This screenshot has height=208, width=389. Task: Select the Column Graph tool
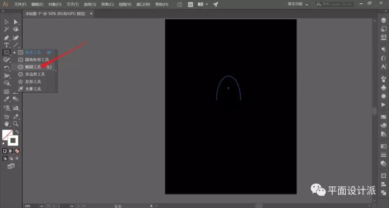point(16,108)
